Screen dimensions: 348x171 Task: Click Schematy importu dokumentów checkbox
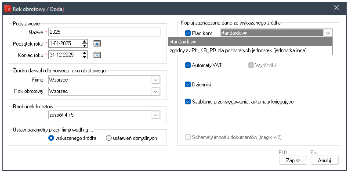click(188, 137)
